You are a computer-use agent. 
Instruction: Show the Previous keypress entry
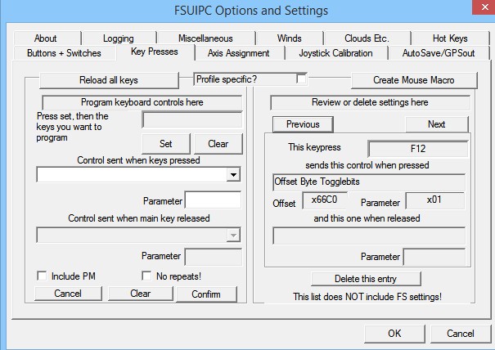[x=302, y=124]
